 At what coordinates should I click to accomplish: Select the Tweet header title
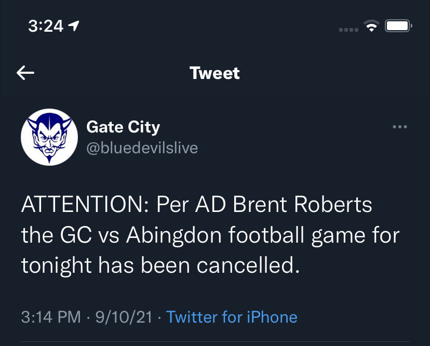214,73
